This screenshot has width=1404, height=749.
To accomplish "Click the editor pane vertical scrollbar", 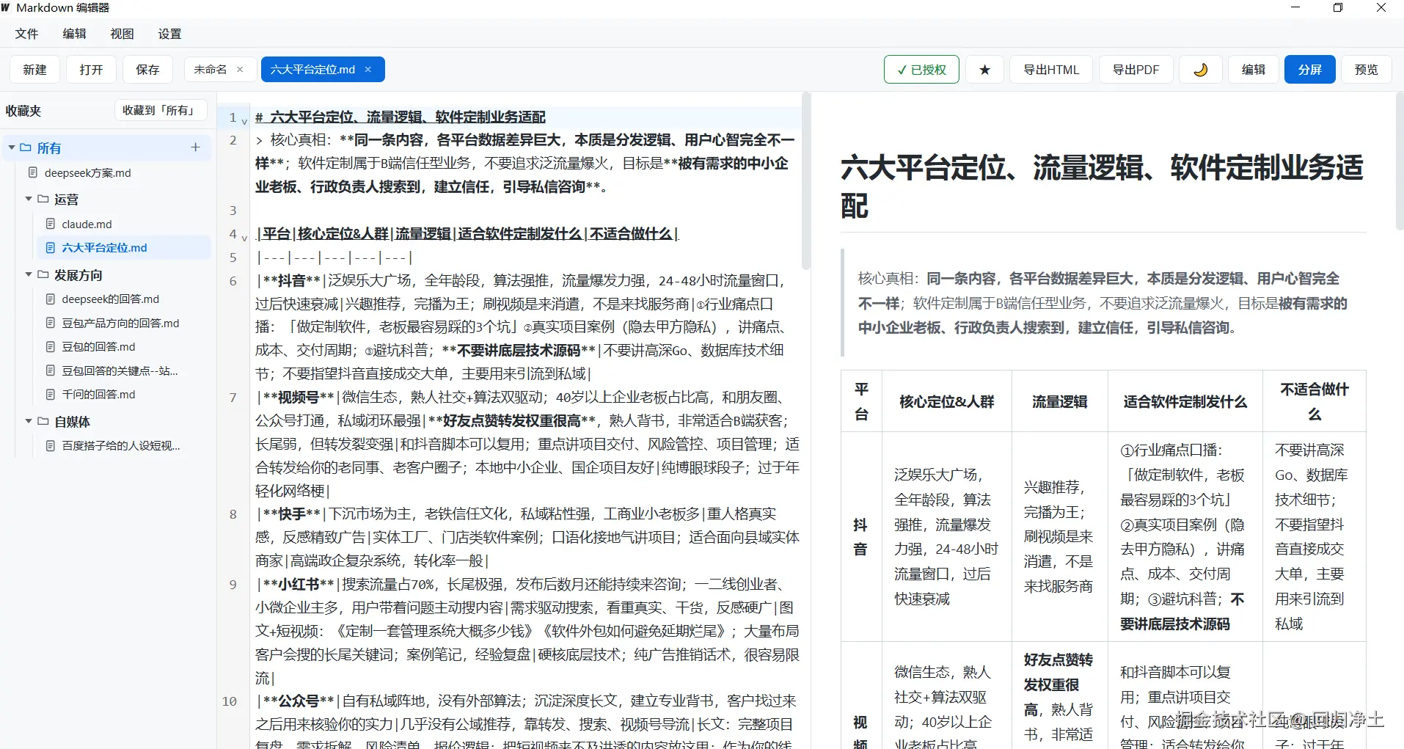I will (x=806, y=181).
